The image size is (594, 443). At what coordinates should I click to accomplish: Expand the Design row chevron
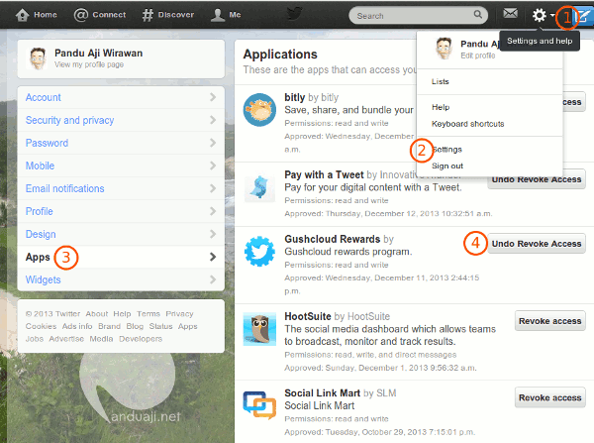213,234
